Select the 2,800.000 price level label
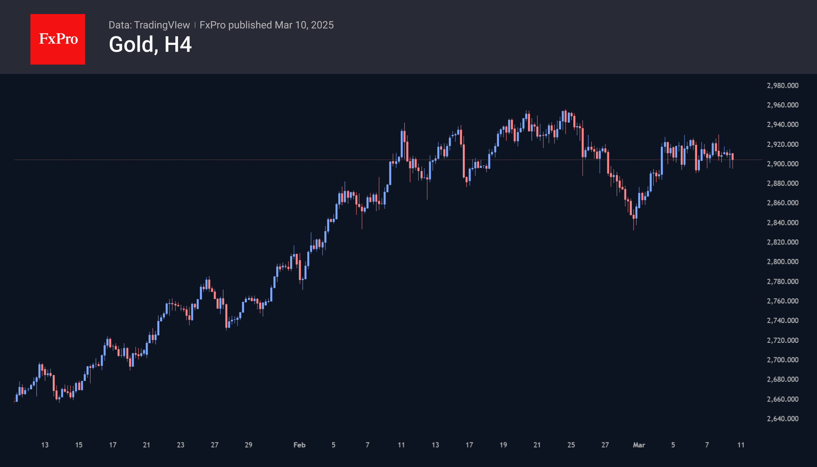817x467 pixels. (x=783, y=262)
